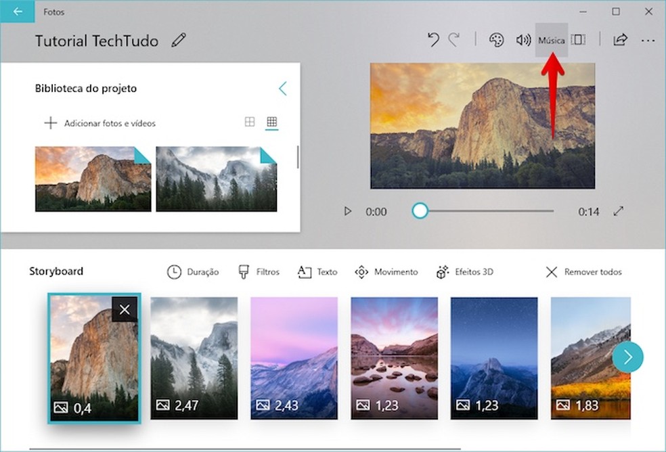This screenshot has width=666, height=452.
Task: Click the 0:14 total duration label
Action: [588, 212]
